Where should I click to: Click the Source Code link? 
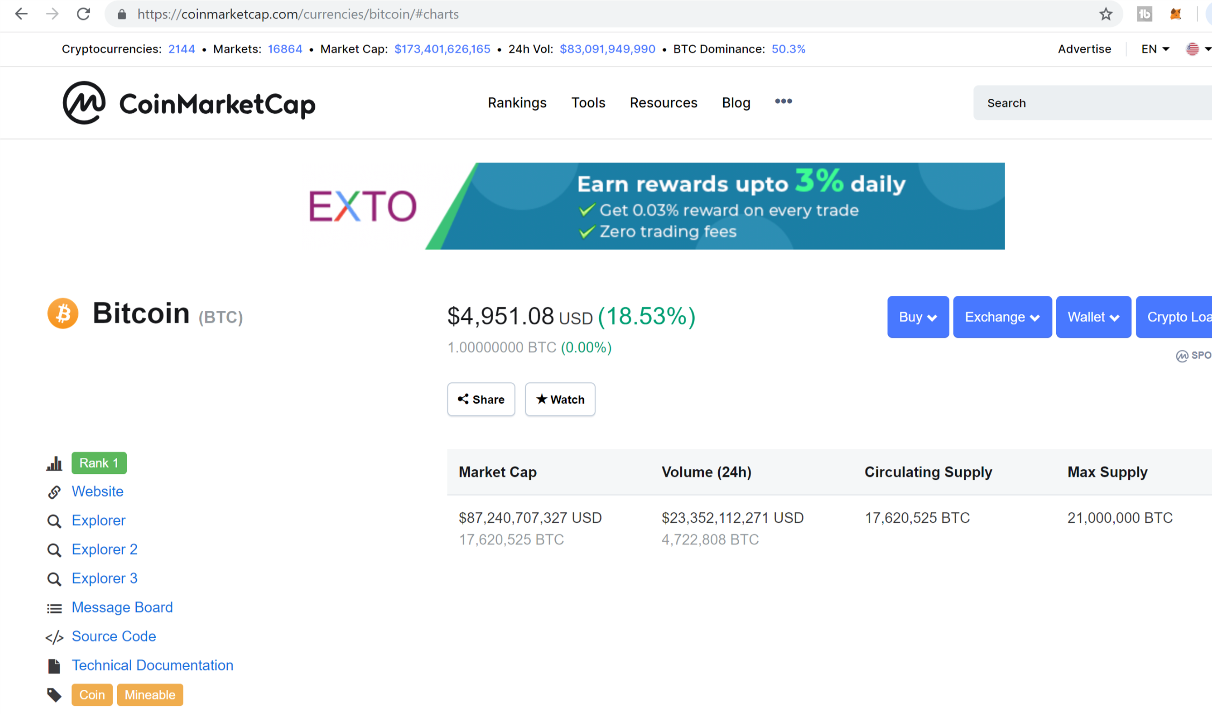pos(114,636)
